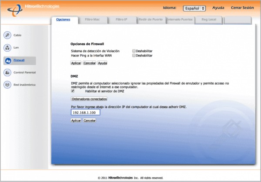Click Aplicar under Opciones de Firewall

(x=76, y=63)
